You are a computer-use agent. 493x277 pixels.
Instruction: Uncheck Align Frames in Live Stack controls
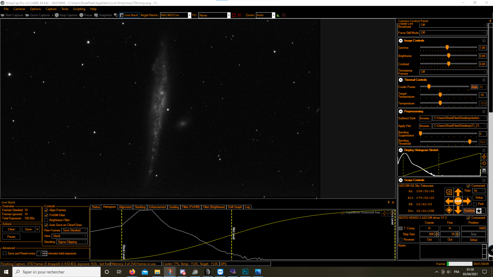46,210
